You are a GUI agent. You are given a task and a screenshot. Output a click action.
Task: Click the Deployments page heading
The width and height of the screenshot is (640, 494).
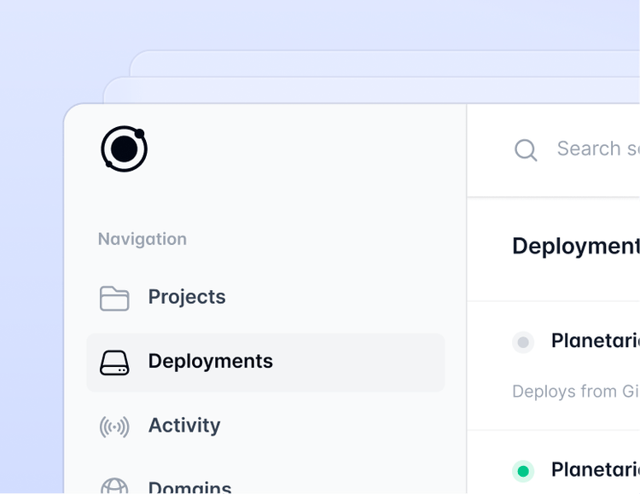575,246
